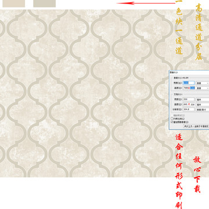Open the resolution unit dropdown

point(203,110)
